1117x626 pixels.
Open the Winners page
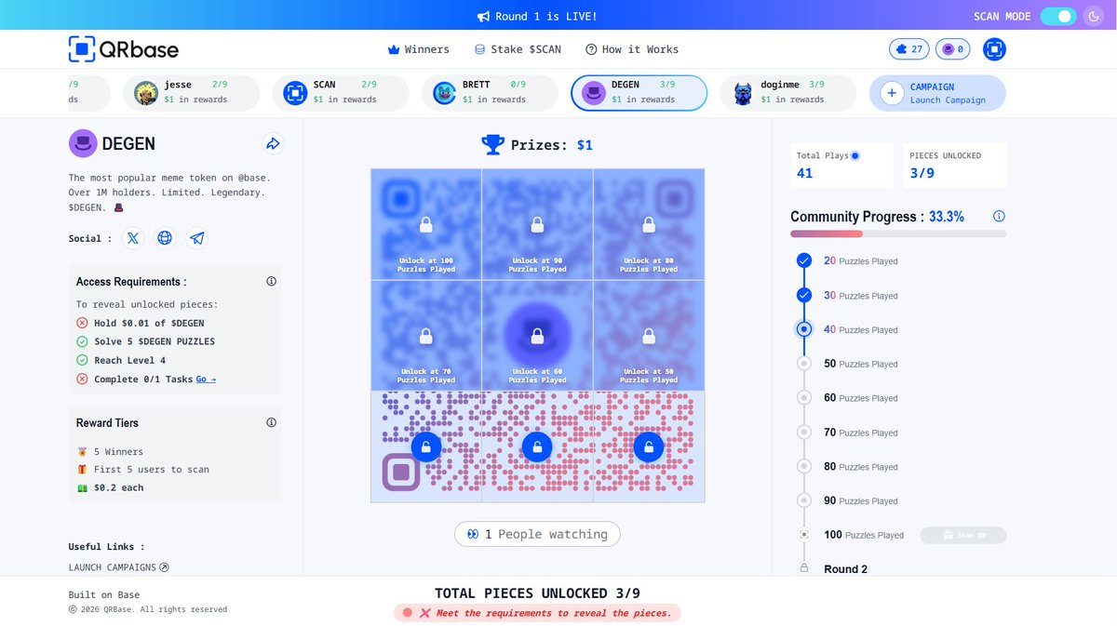point(418,49)
